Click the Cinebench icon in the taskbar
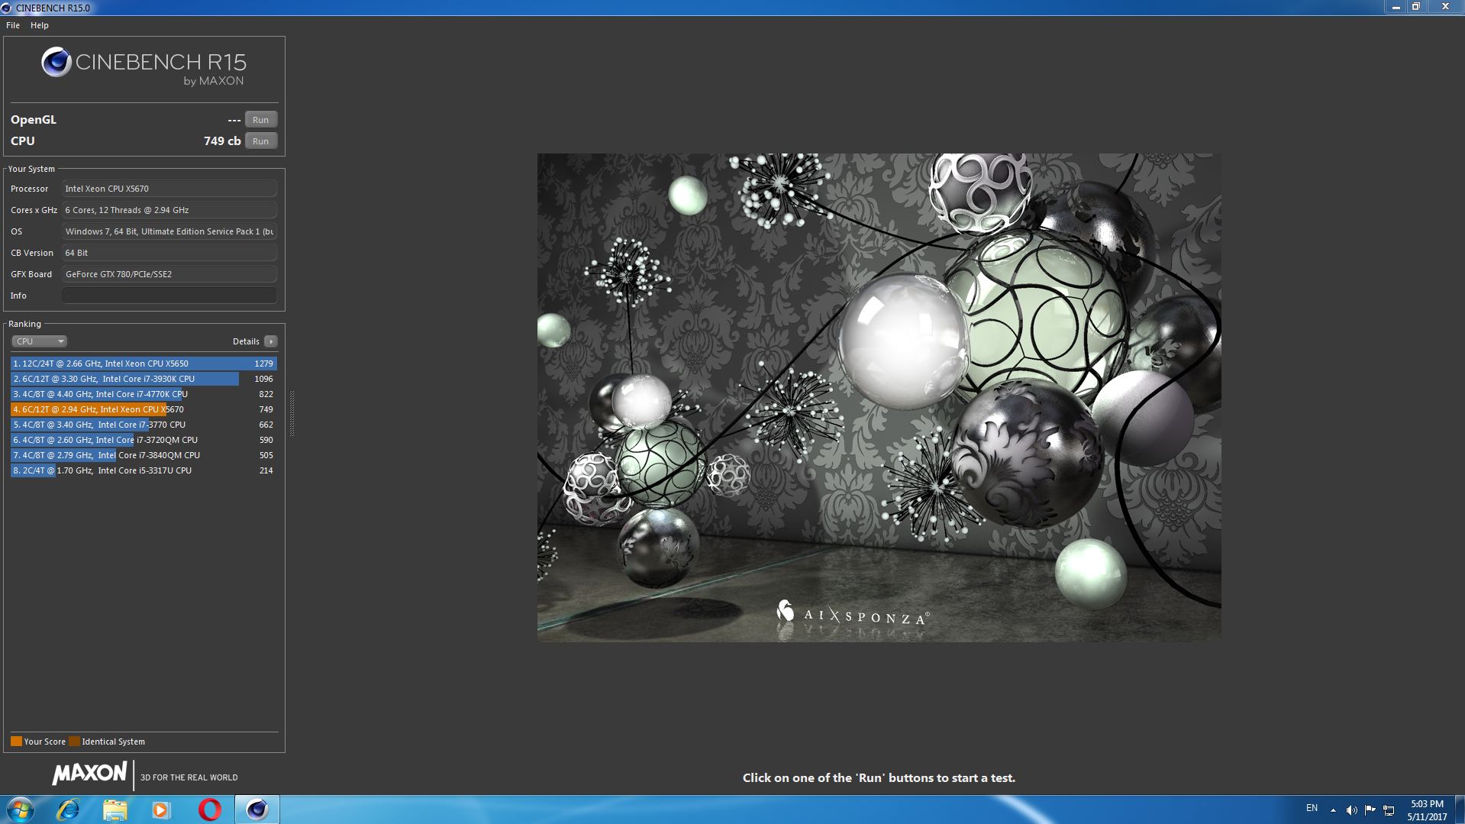Image resolution: width=1465 pixels, height=824 pixels. [x=257, y=809]
